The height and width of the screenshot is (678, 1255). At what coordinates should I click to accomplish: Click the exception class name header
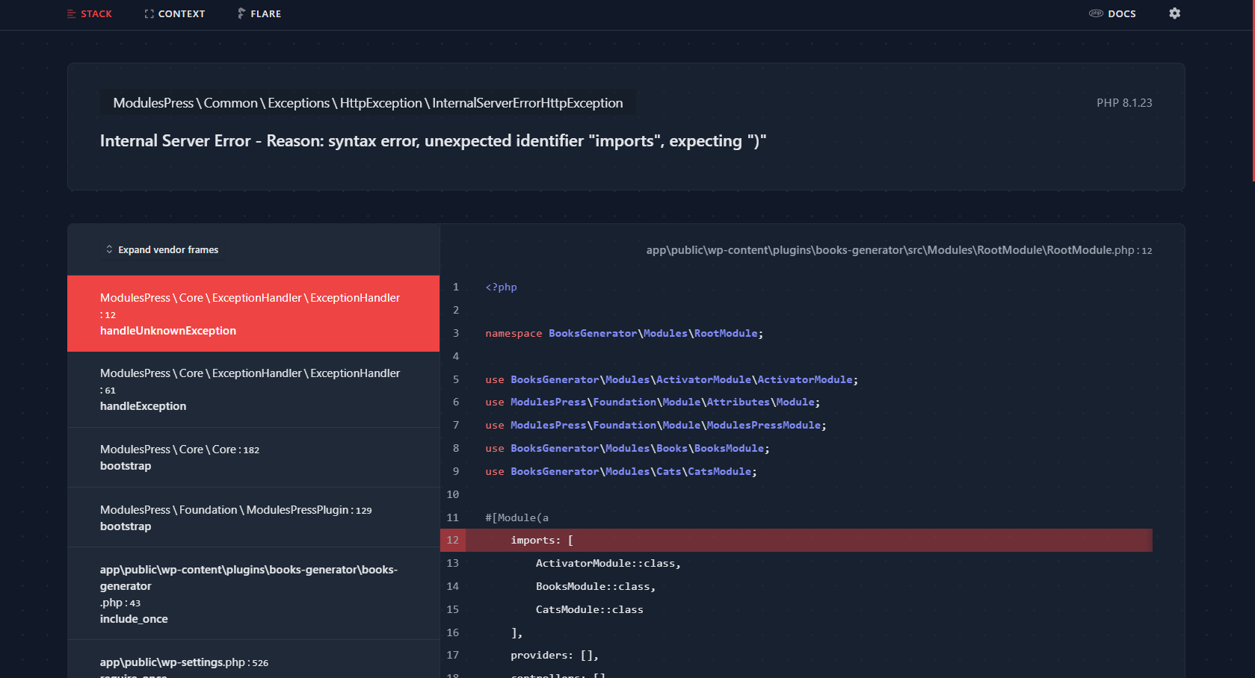point(368,103)
